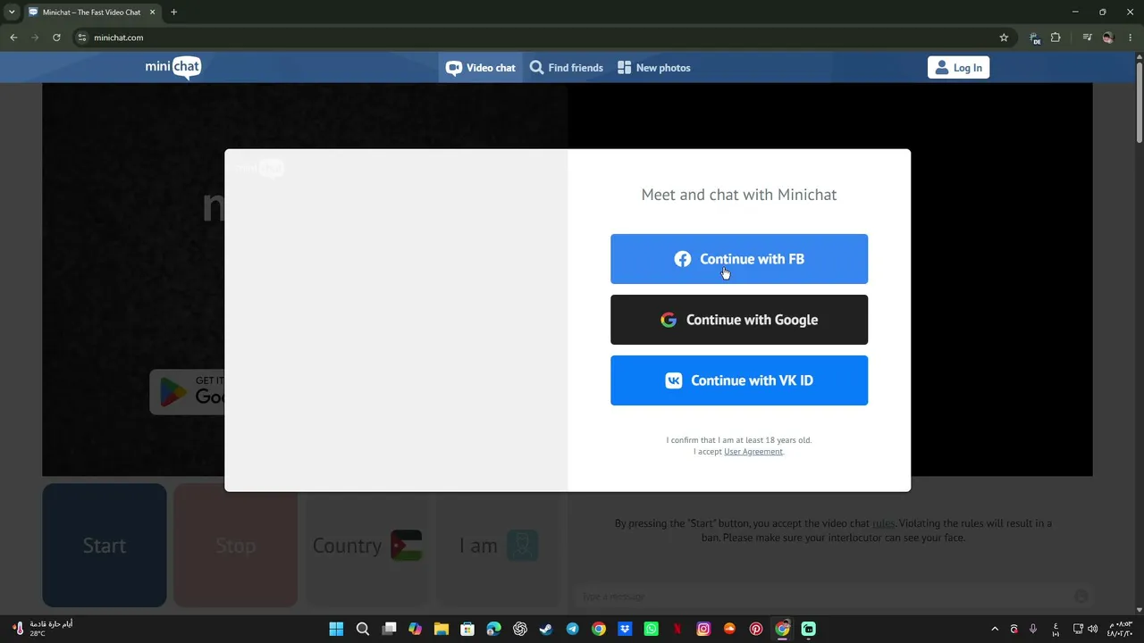Launch Netflix from the taskbar
This screenshot has width=1144, height=643.
pos(677,629)
